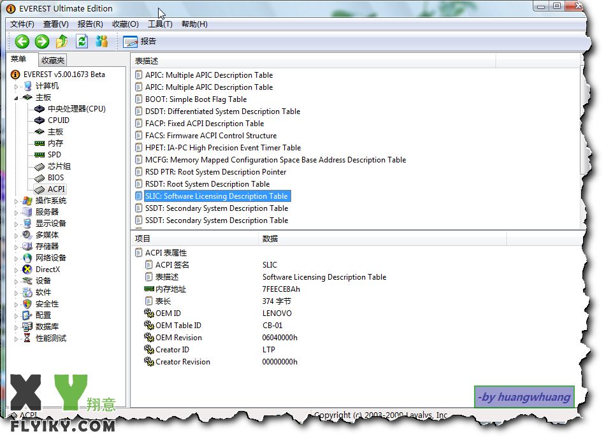Select the EVEREST v5.00.1673 Beta root node
Image resolution: width=606 pixels, height=439 pixels.
pyautogui.click(x=64, y=74)
